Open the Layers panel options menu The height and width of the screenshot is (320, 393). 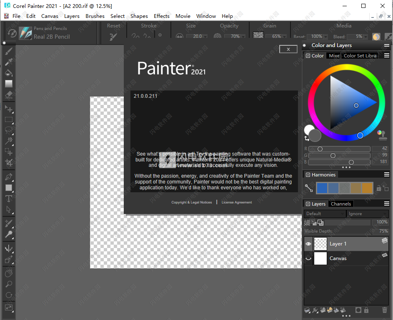387,203
